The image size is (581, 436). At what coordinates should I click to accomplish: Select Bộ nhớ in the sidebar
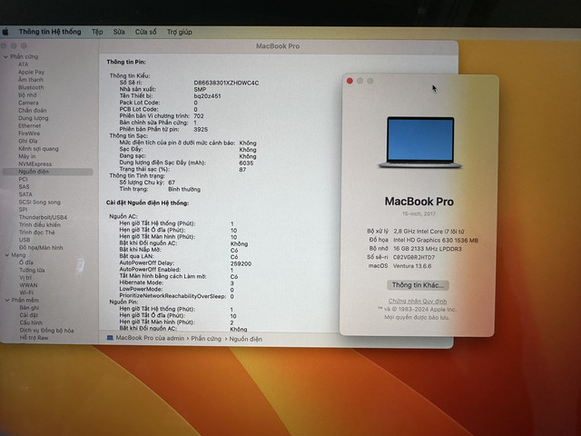(27, 94)
